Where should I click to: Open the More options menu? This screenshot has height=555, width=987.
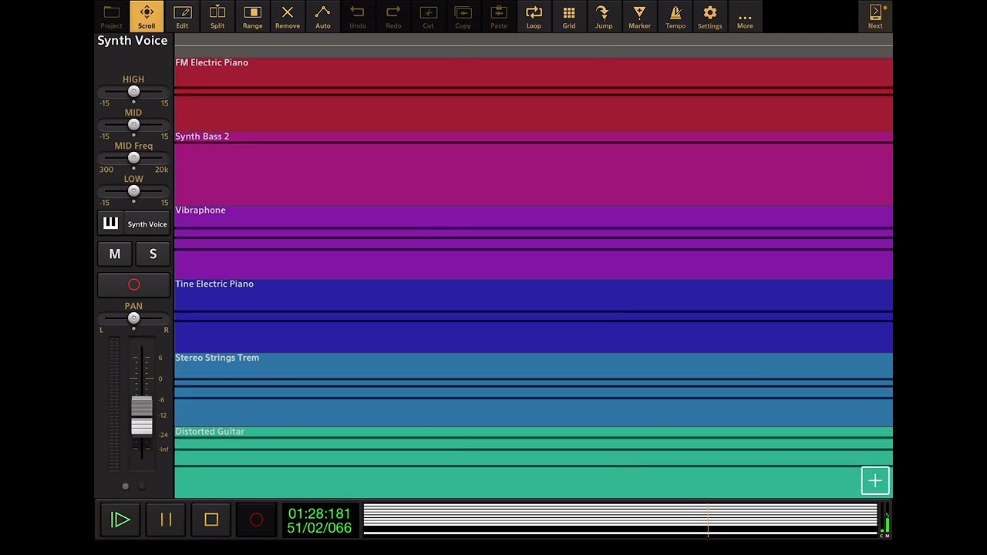[745, 16]
